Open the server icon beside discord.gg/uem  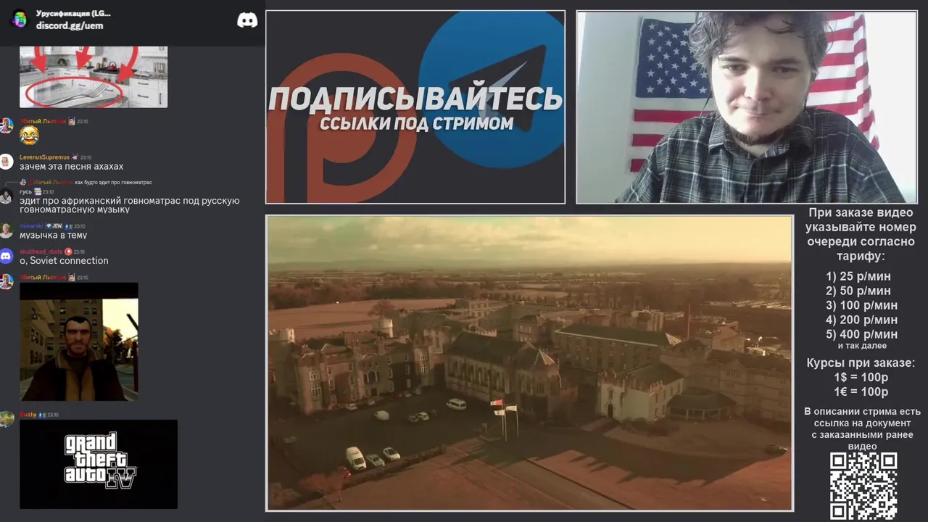[x=20, y=19]
